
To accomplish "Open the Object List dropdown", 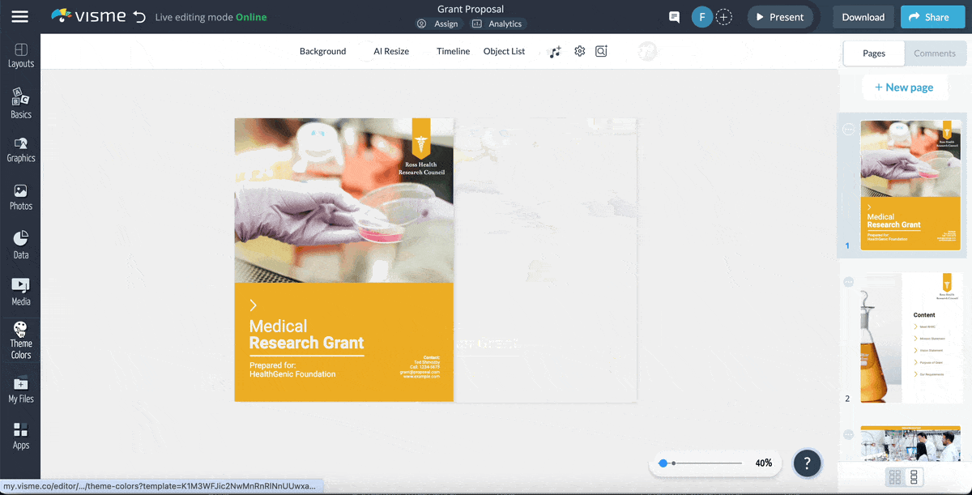I will tap(503, 50).
